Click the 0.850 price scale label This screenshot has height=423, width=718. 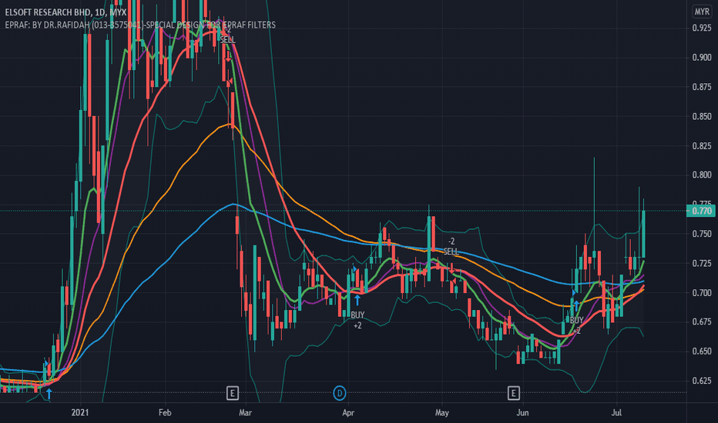tap(702, 116)
